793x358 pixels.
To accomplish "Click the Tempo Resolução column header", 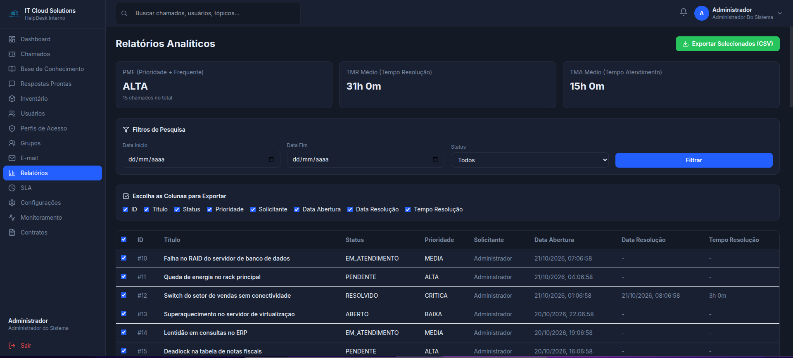I will [734, 240].
